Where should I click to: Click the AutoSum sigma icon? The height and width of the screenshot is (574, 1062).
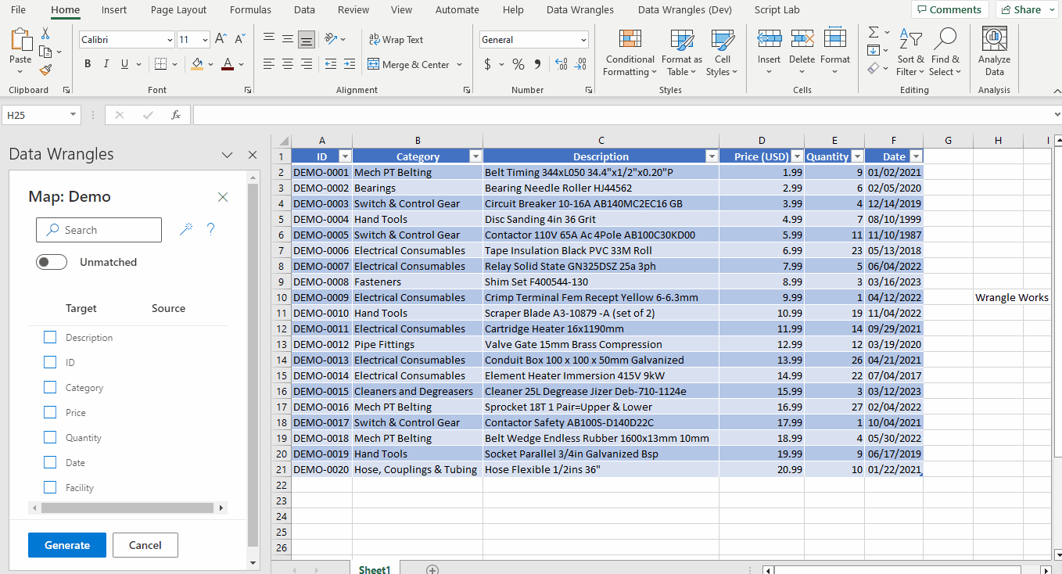874,33
